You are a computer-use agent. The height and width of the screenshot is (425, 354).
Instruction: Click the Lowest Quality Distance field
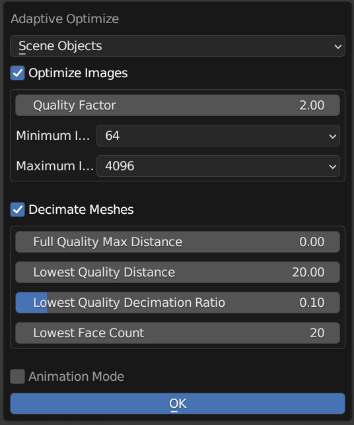pyautogui.click(x=178, y=272)
